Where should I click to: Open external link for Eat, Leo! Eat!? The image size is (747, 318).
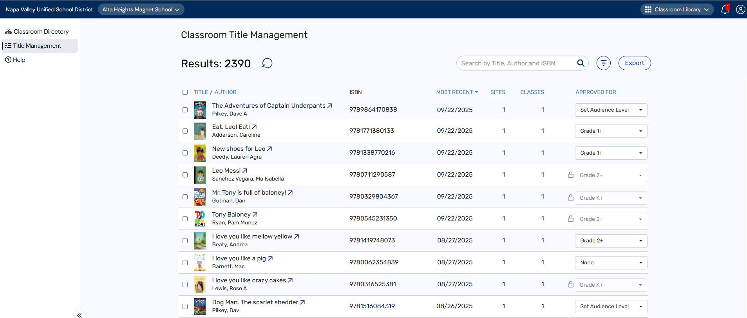pos(254,127)
